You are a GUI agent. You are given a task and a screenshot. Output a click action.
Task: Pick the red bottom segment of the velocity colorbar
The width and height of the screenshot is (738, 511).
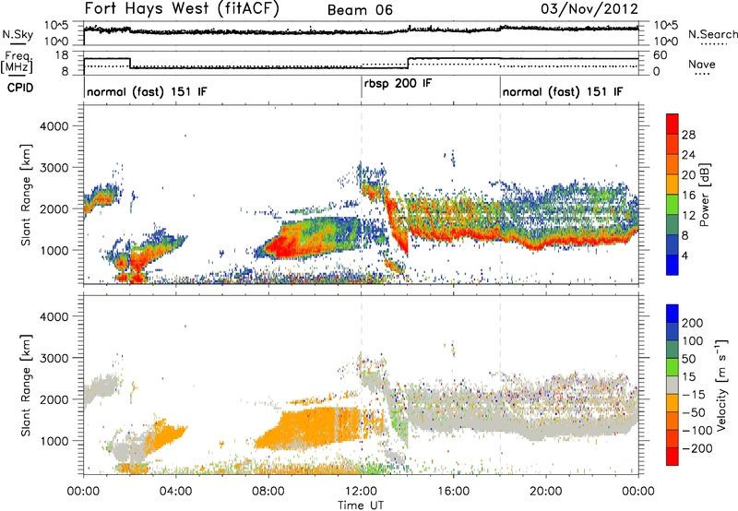pyautogui.click(x=673, y=457)
